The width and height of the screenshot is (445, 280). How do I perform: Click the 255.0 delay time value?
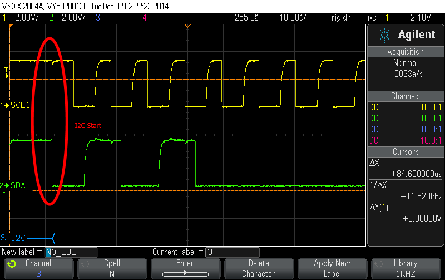(x=246, y=18)
